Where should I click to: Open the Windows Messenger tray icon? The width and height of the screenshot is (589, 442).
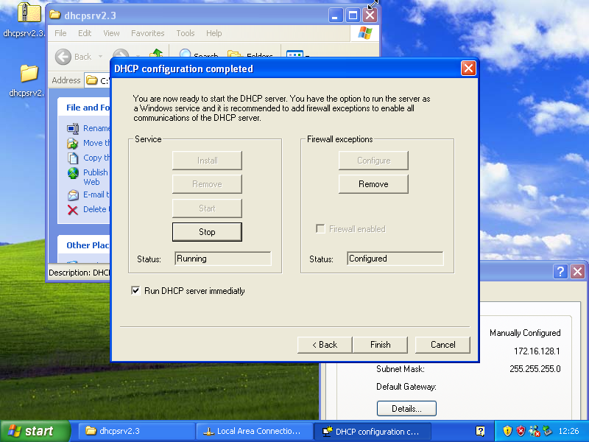[535, 431]
